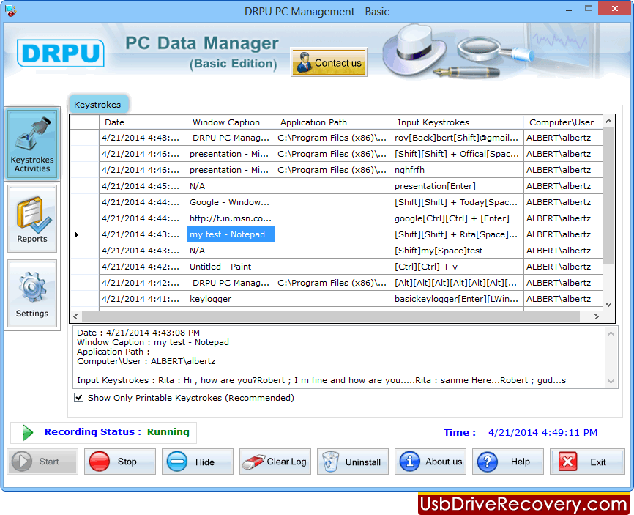Click row header of the 4:43 Notepad row
634x515 pixels.
point(84,234)
